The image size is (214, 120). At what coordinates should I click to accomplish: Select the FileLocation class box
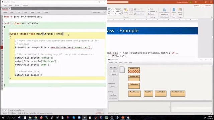[x=134, y=86]
